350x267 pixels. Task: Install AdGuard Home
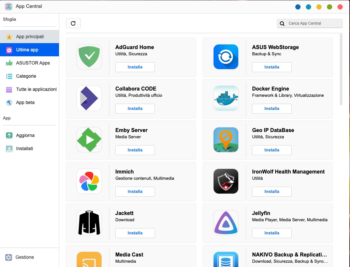135,67
